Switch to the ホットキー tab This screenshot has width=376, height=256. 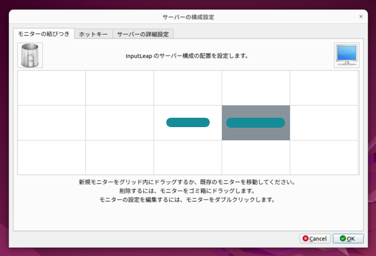(x=93, y=35)
